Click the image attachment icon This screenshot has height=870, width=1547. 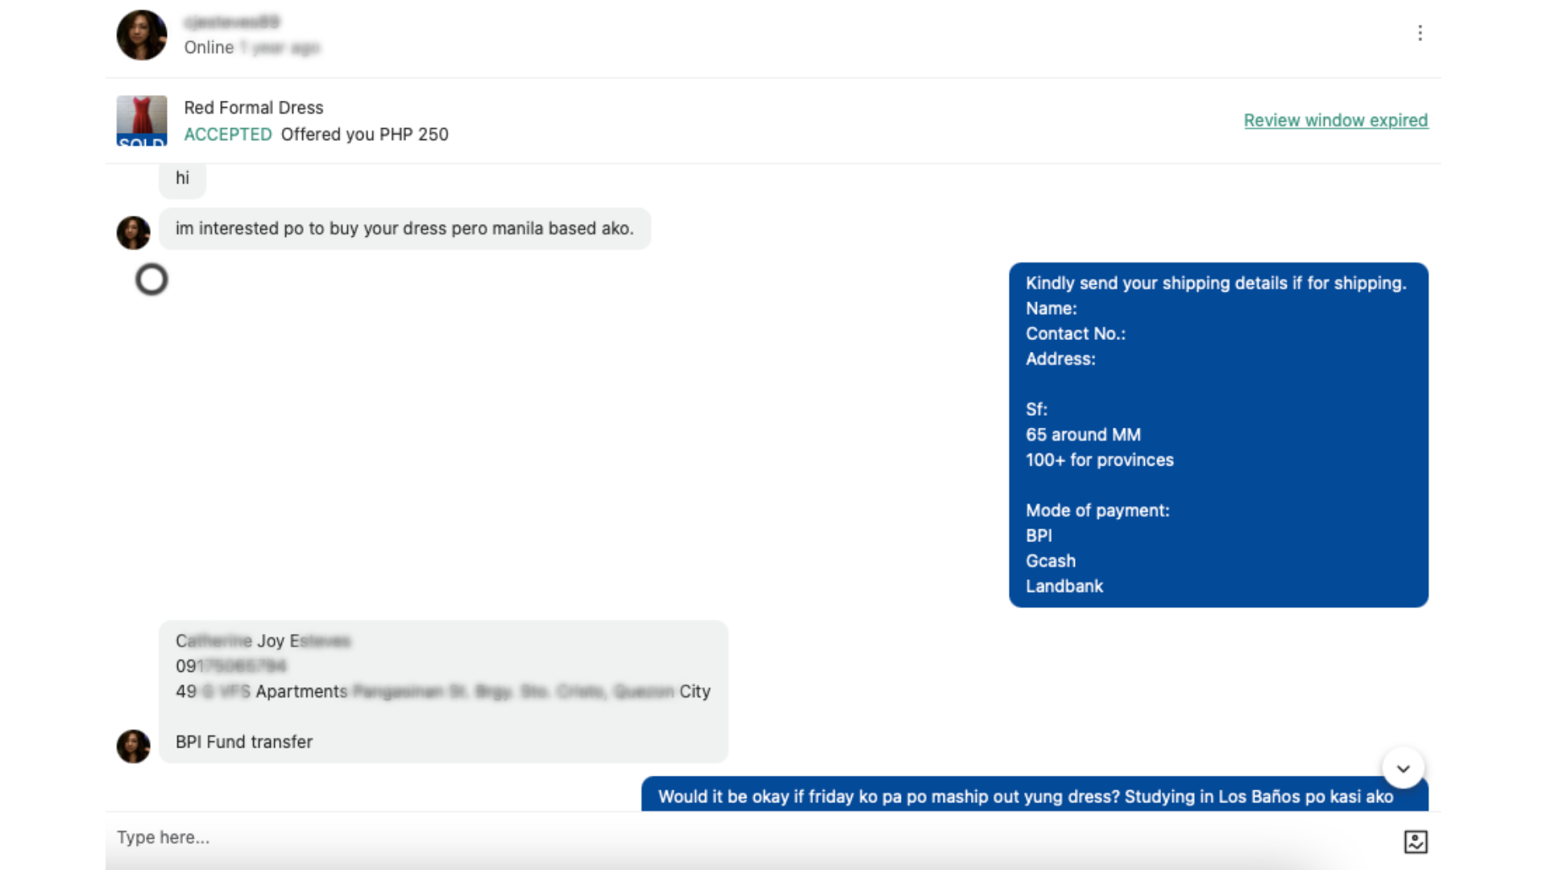point(1416,841)
